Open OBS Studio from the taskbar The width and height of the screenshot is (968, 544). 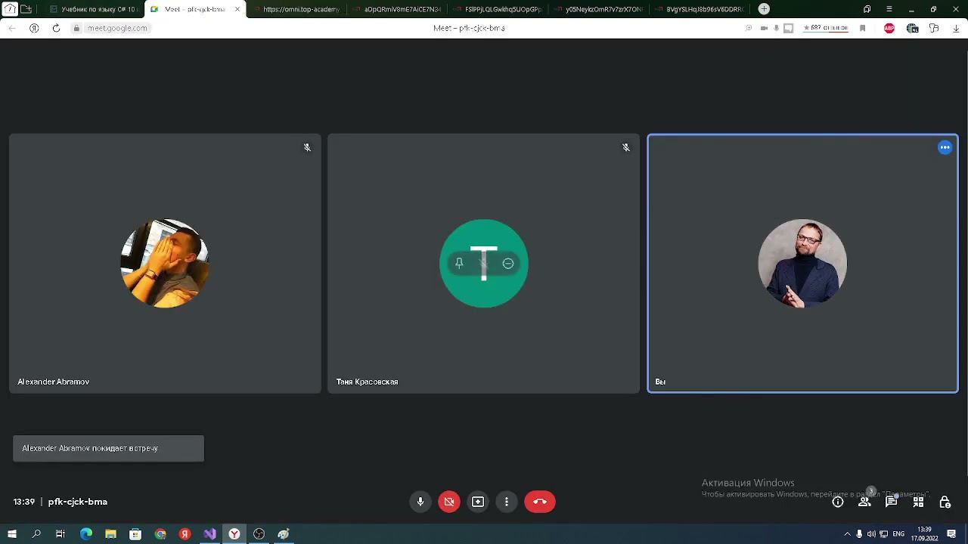tap(259, 534)
